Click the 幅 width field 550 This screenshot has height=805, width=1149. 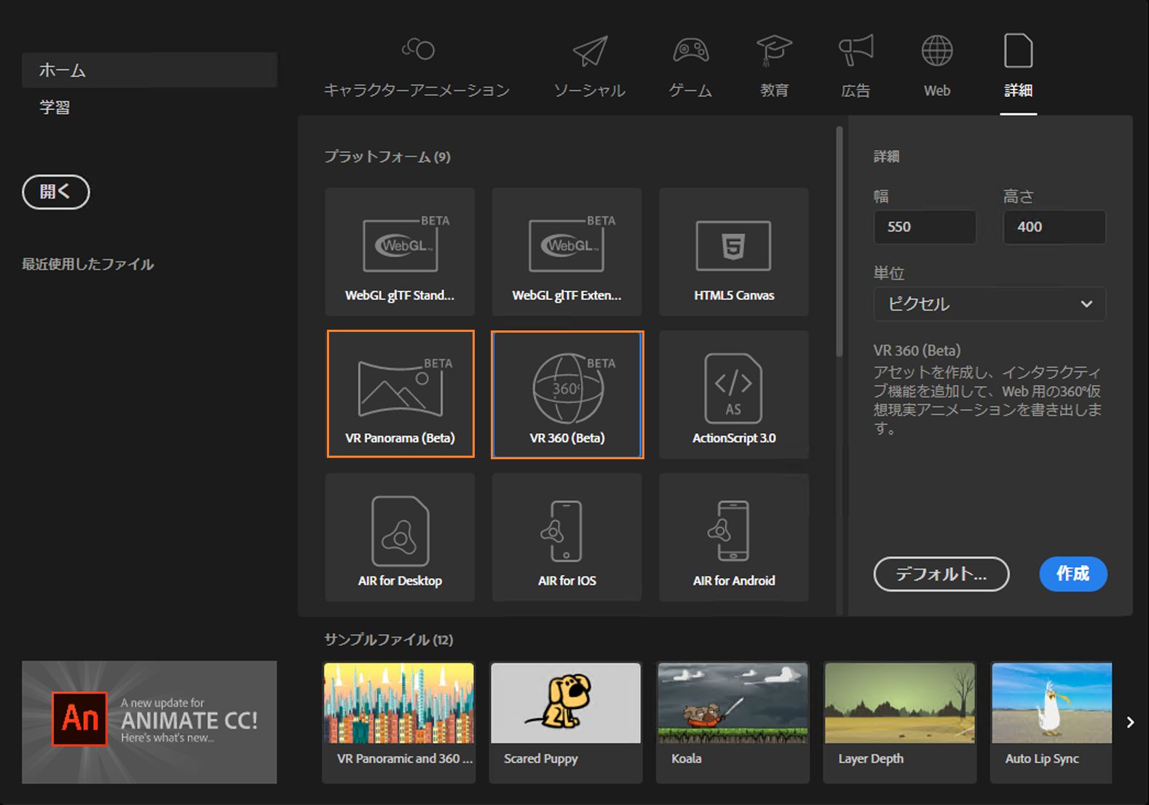(925, 227)
